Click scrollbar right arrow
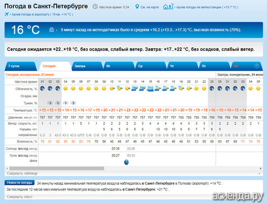This screenshot has width=267, height=204. click(x=261, y=168)
